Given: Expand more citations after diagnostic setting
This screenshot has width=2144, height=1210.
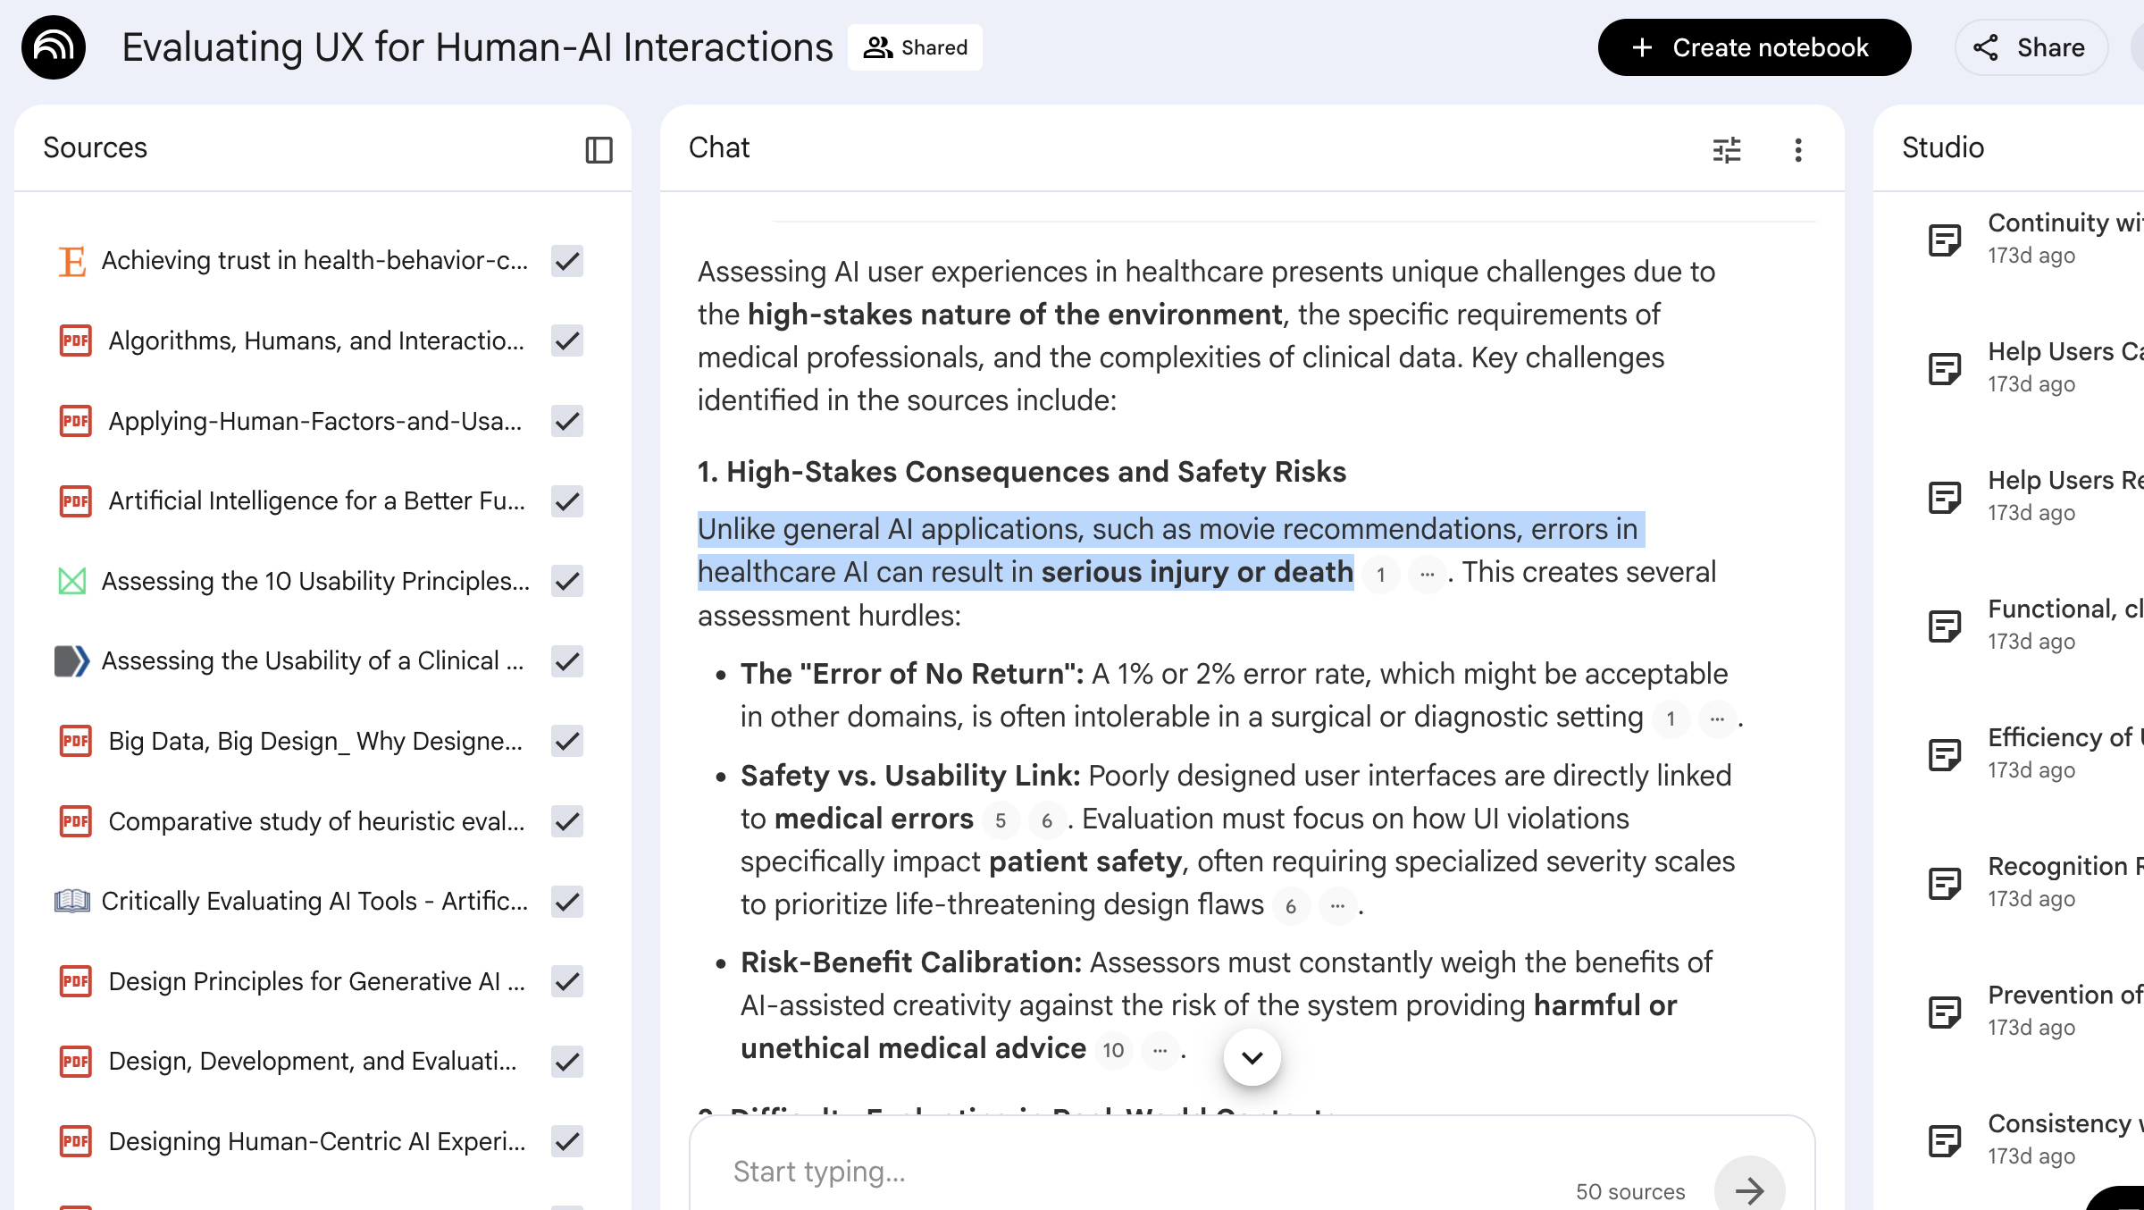Looking at the screenshot, I should pyautogui.click(x=1717, y=719).
